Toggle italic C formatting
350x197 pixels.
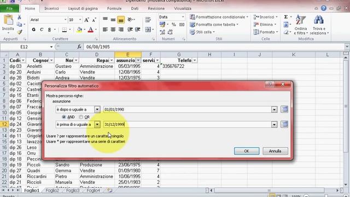[x=42, y=30]
